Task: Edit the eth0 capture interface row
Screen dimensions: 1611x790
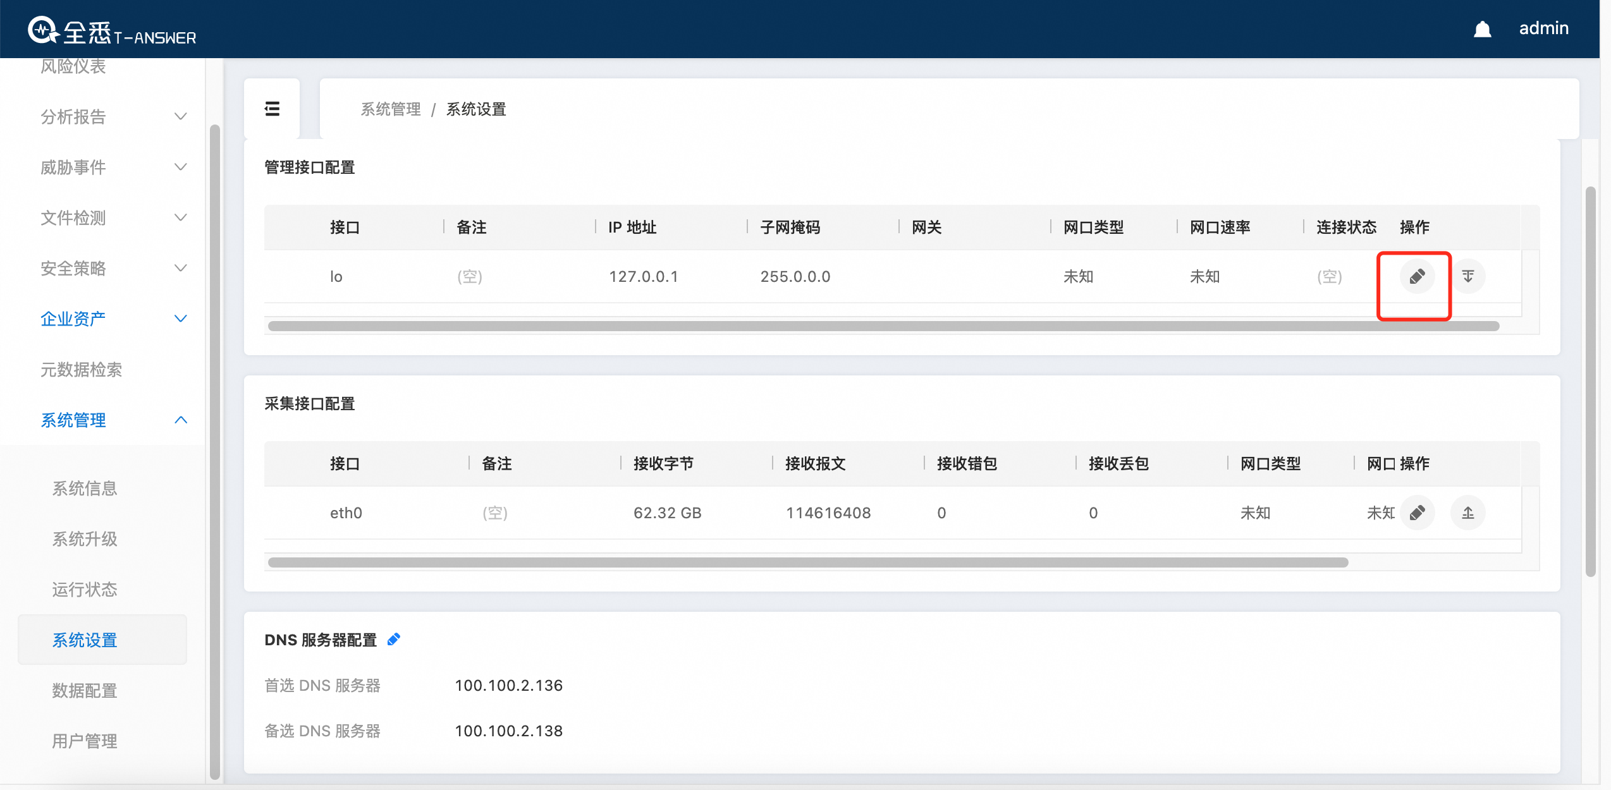Action: 1416,513
